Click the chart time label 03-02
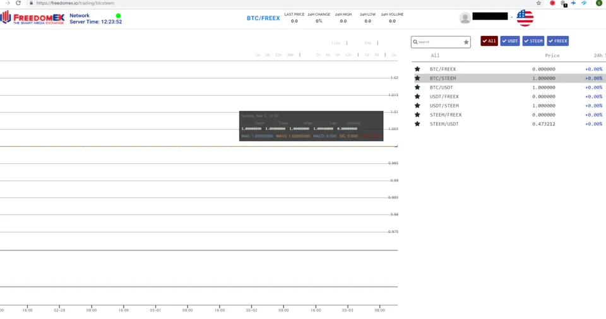The image size is (606, 319). tap(252, 310)
